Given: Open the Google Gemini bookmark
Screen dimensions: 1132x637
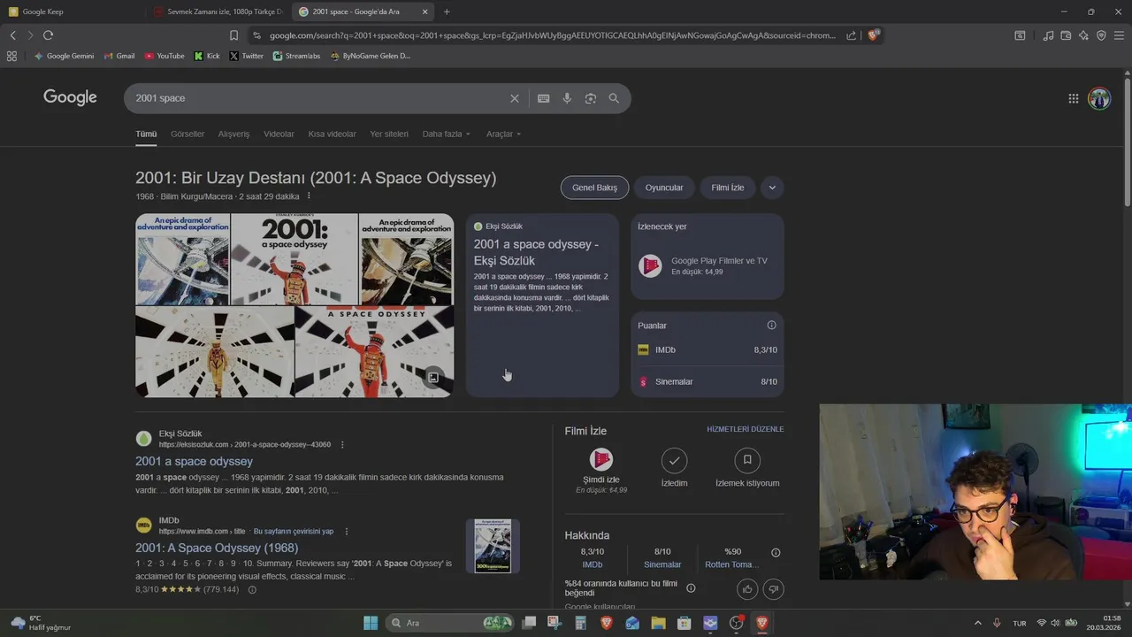Looking at the screenshot, I should (x=64, y=56).
